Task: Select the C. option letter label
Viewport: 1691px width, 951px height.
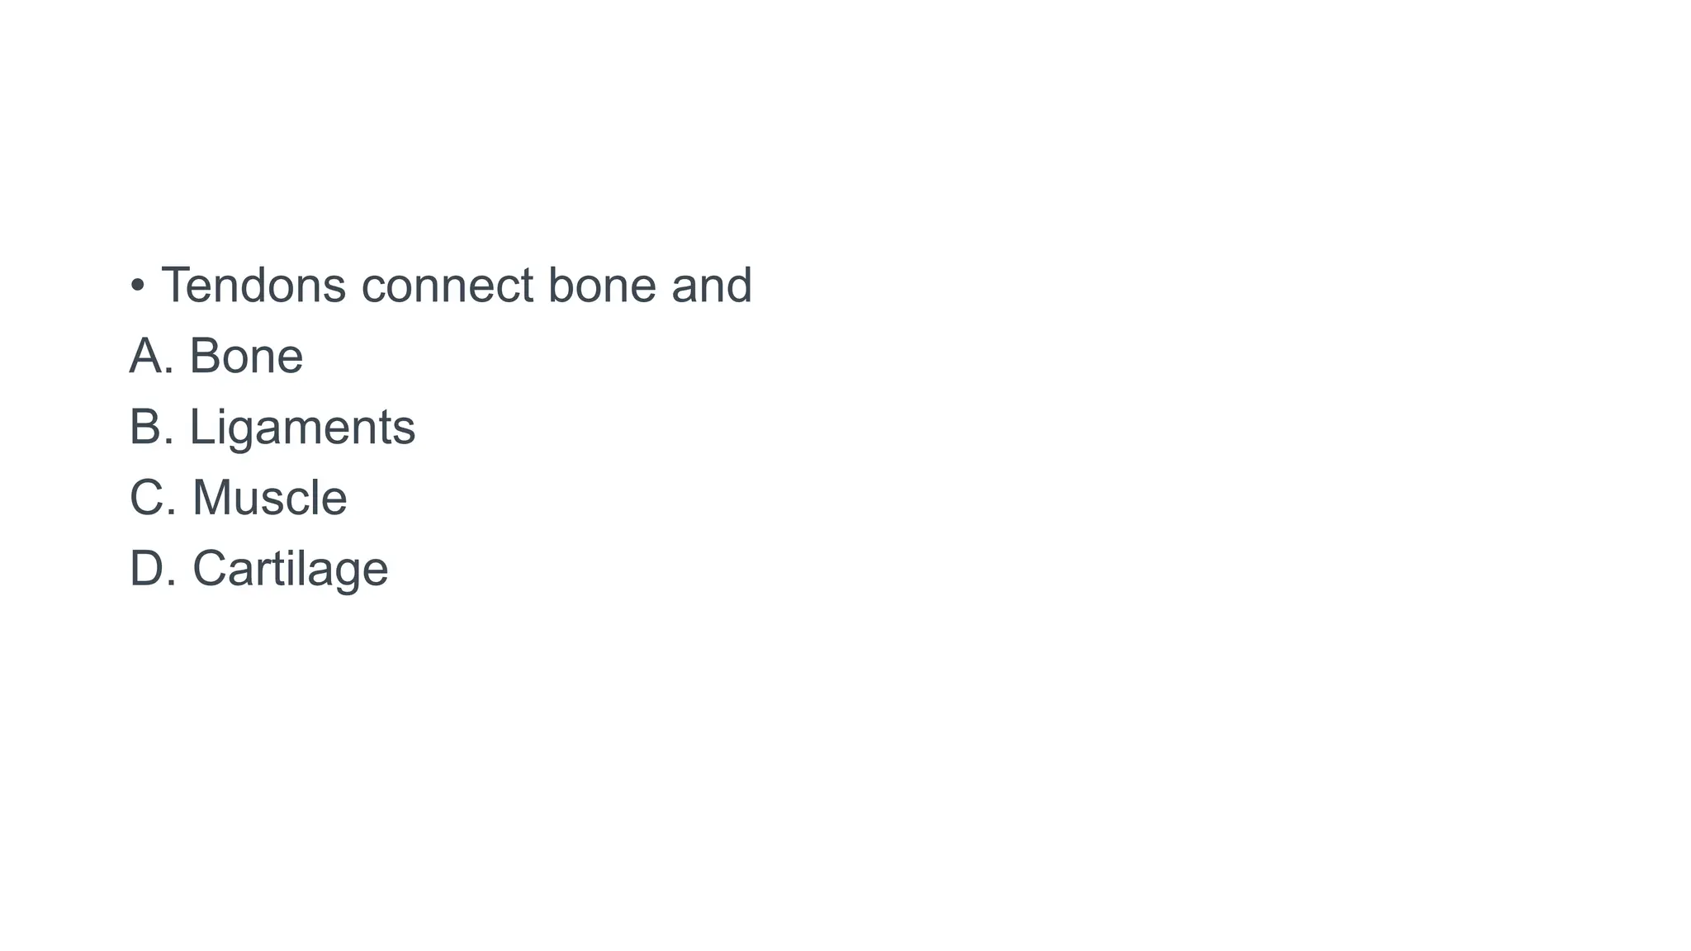Action: (x=154, y=498)
